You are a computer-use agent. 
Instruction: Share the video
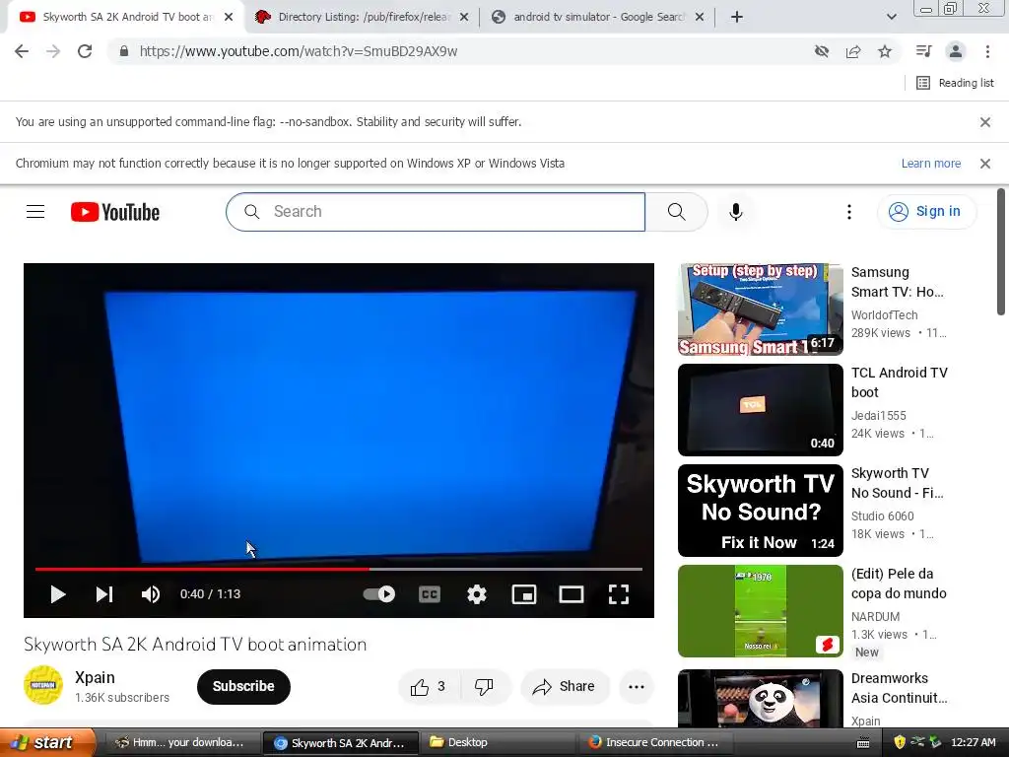[564, 687]
